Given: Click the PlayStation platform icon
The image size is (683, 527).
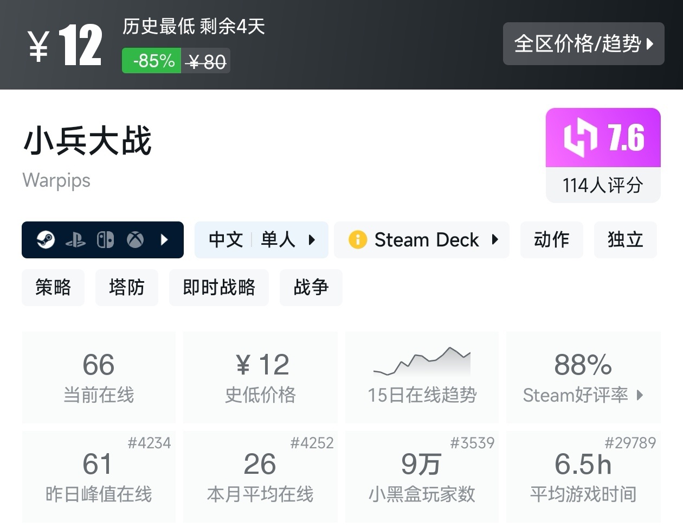Looking at the screenshot, I should [x=76, y=239].
